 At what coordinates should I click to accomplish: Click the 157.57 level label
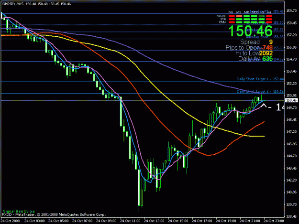[x=278, y=30]
